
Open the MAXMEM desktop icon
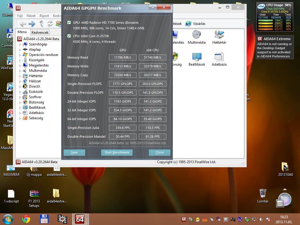pyautogui.click(x=11, y=170)
